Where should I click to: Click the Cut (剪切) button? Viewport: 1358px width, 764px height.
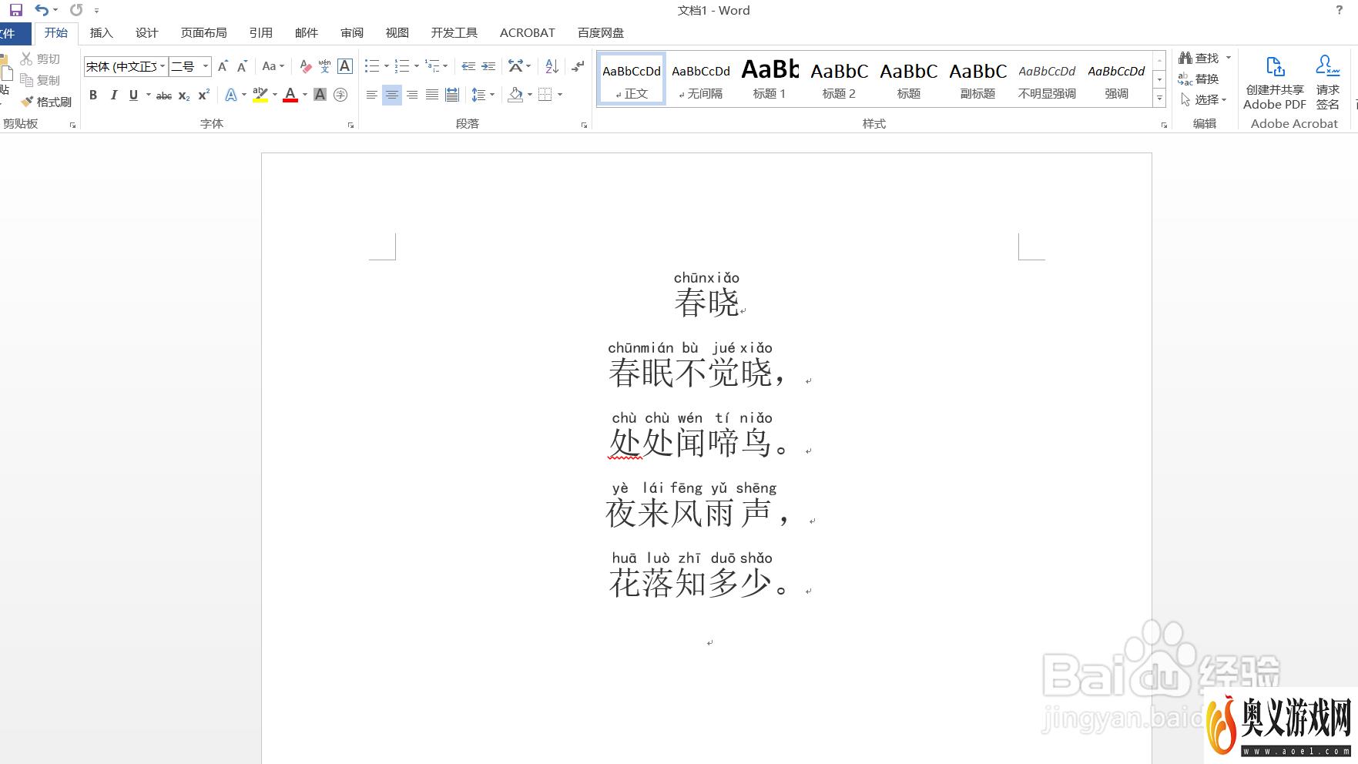40,59
